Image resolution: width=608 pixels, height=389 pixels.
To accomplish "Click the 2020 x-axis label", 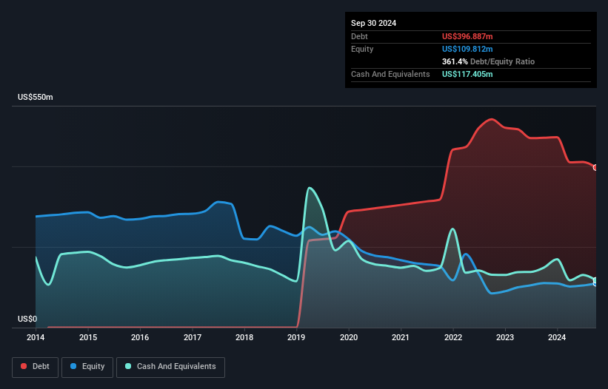I will pyautogui.click(x=349, y=337).
